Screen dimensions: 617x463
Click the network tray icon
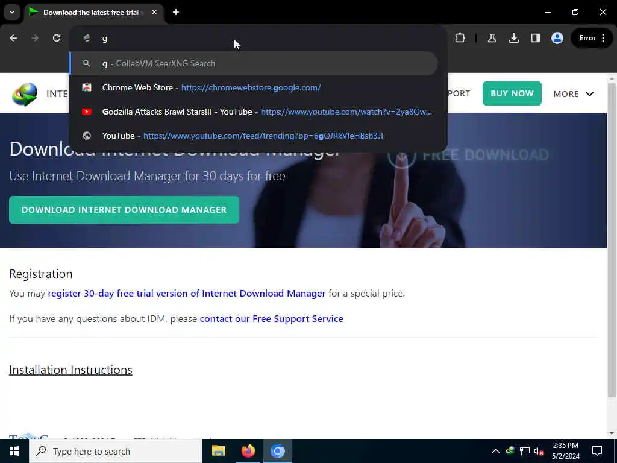coord(525,451)
